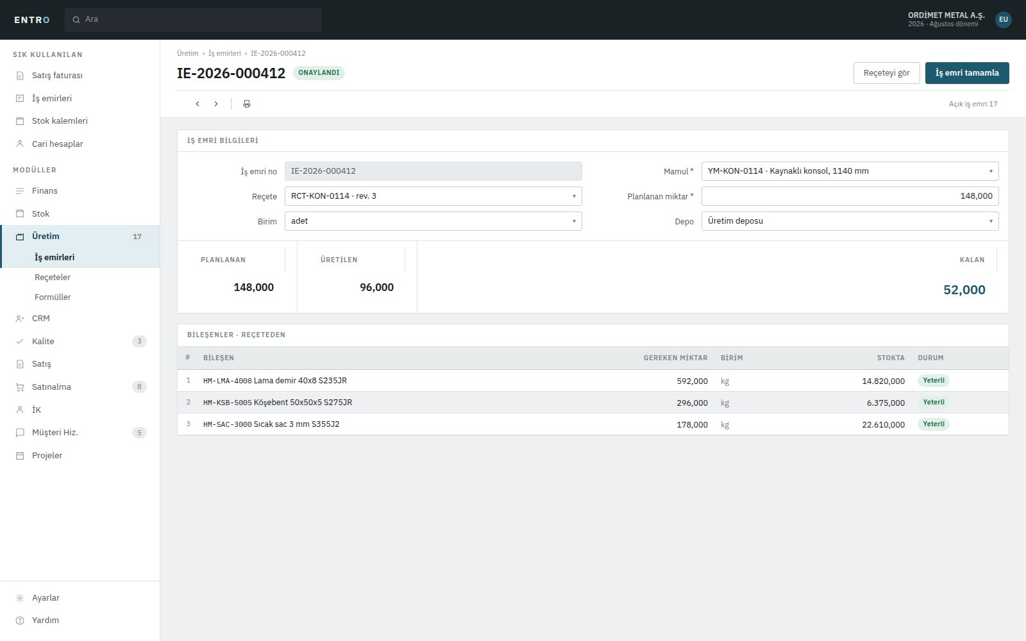Go to next work order arrow

click(216, 104)
